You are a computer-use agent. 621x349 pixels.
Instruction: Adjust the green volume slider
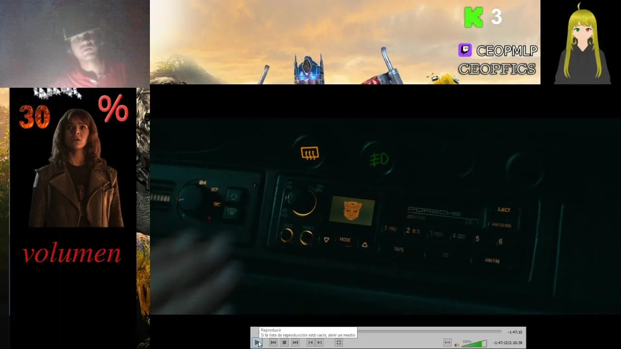[x=474, y=344]
